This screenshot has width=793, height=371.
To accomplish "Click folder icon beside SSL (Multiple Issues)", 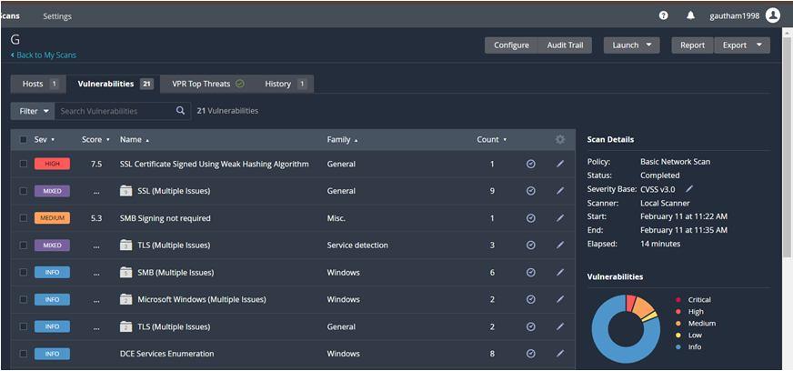I will point(125,191).
